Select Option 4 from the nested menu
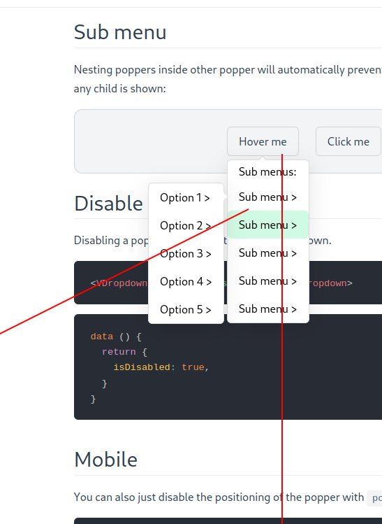Image resolution: width=382 pixels, height=524 pixels. [x=186, y=282]
